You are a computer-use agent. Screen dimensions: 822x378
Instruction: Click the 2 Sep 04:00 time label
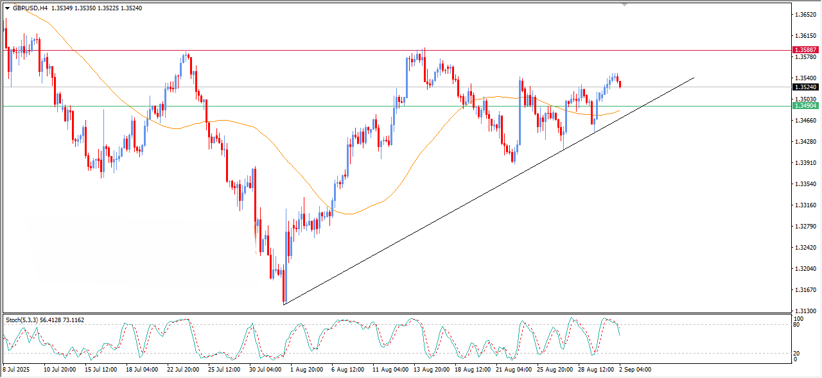634,370
